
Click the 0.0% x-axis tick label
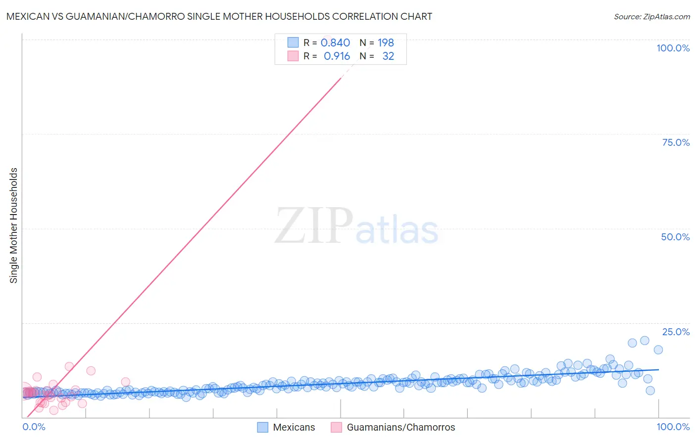pos(34,427)
